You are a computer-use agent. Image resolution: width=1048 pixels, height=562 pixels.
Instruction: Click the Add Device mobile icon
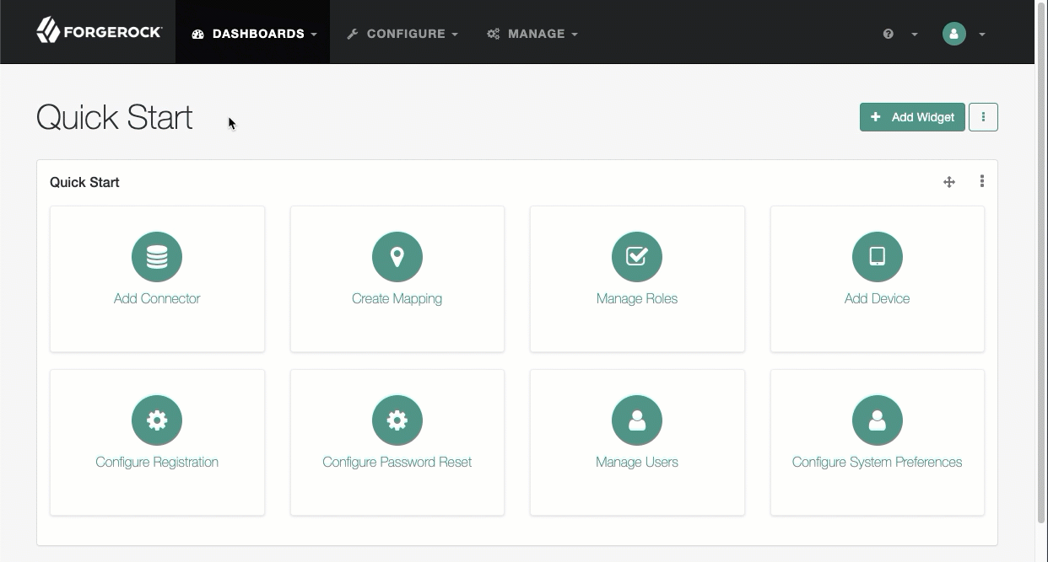tap(877, 257)
